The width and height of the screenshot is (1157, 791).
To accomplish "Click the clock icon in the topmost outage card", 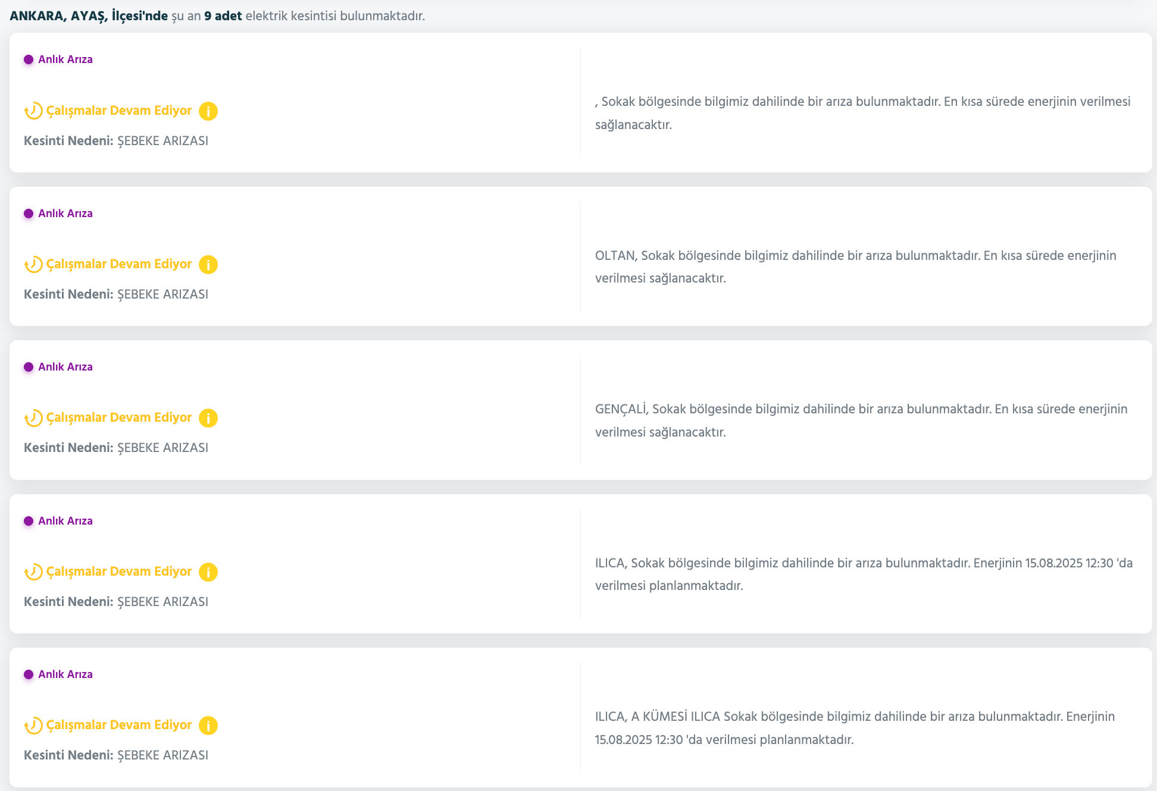I will pyautogui.click(x=33, y=111).
